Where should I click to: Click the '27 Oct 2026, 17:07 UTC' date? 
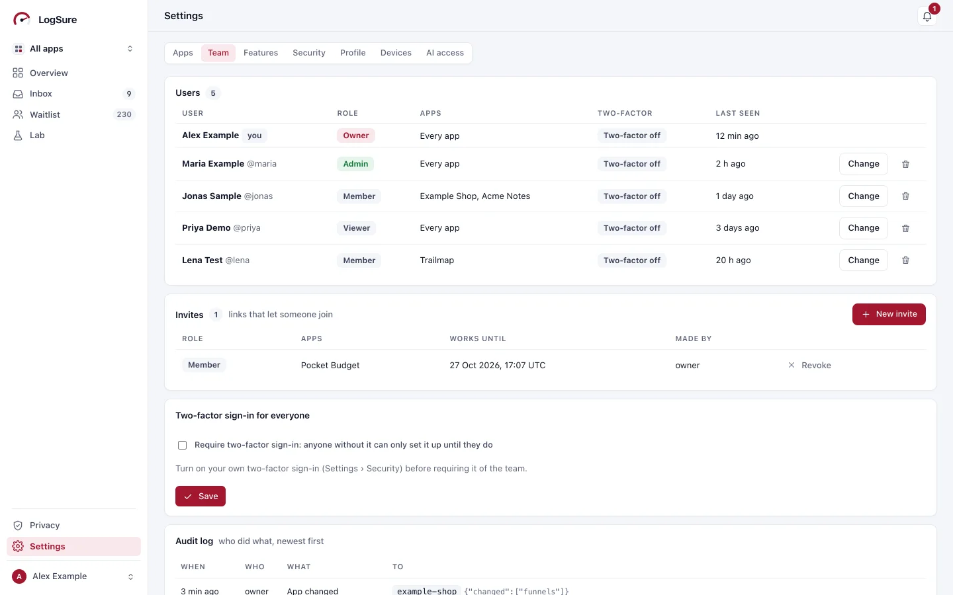(498, 366)
